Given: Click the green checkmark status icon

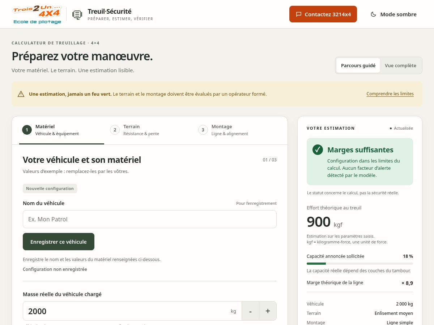Looking at the screenshot, I should (x=318, y=149).
